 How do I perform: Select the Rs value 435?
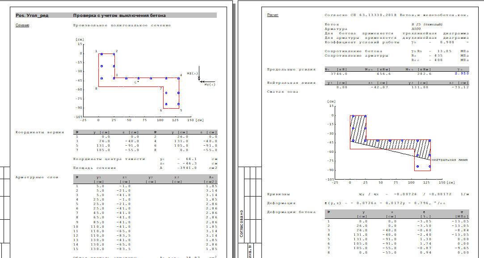pos(438,56)
